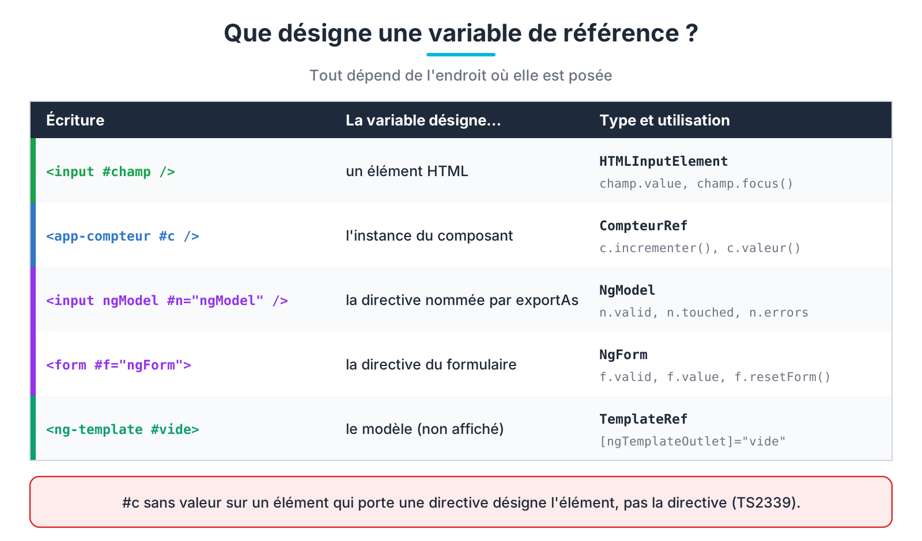This screenshot has height=541, width=922.
Task: Select the code '<ng-template #vide>'
Action: click(123, 429)
